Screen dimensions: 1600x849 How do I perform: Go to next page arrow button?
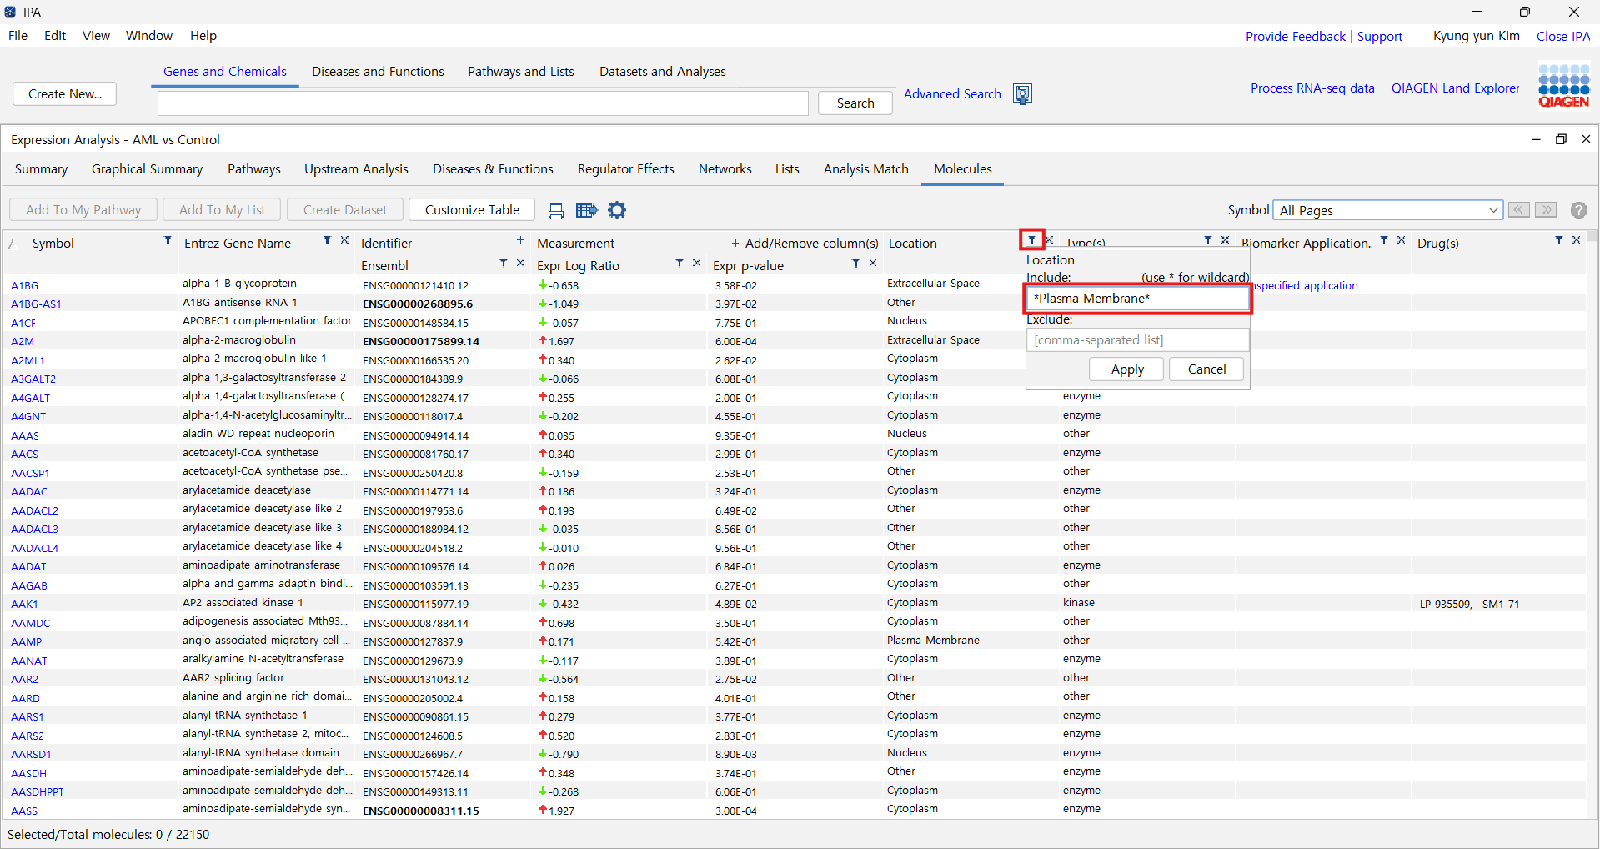(x=1546, y=210)
